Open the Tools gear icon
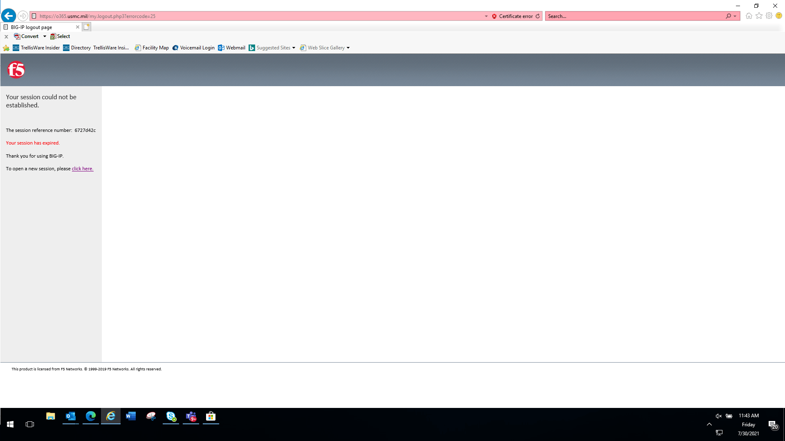785x441 pixels. (769, 16)
